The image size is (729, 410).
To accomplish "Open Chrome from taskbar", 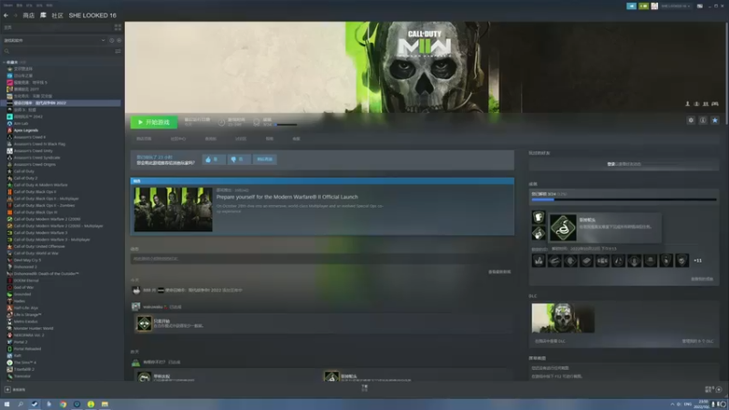I will click(x=63, y=404).
